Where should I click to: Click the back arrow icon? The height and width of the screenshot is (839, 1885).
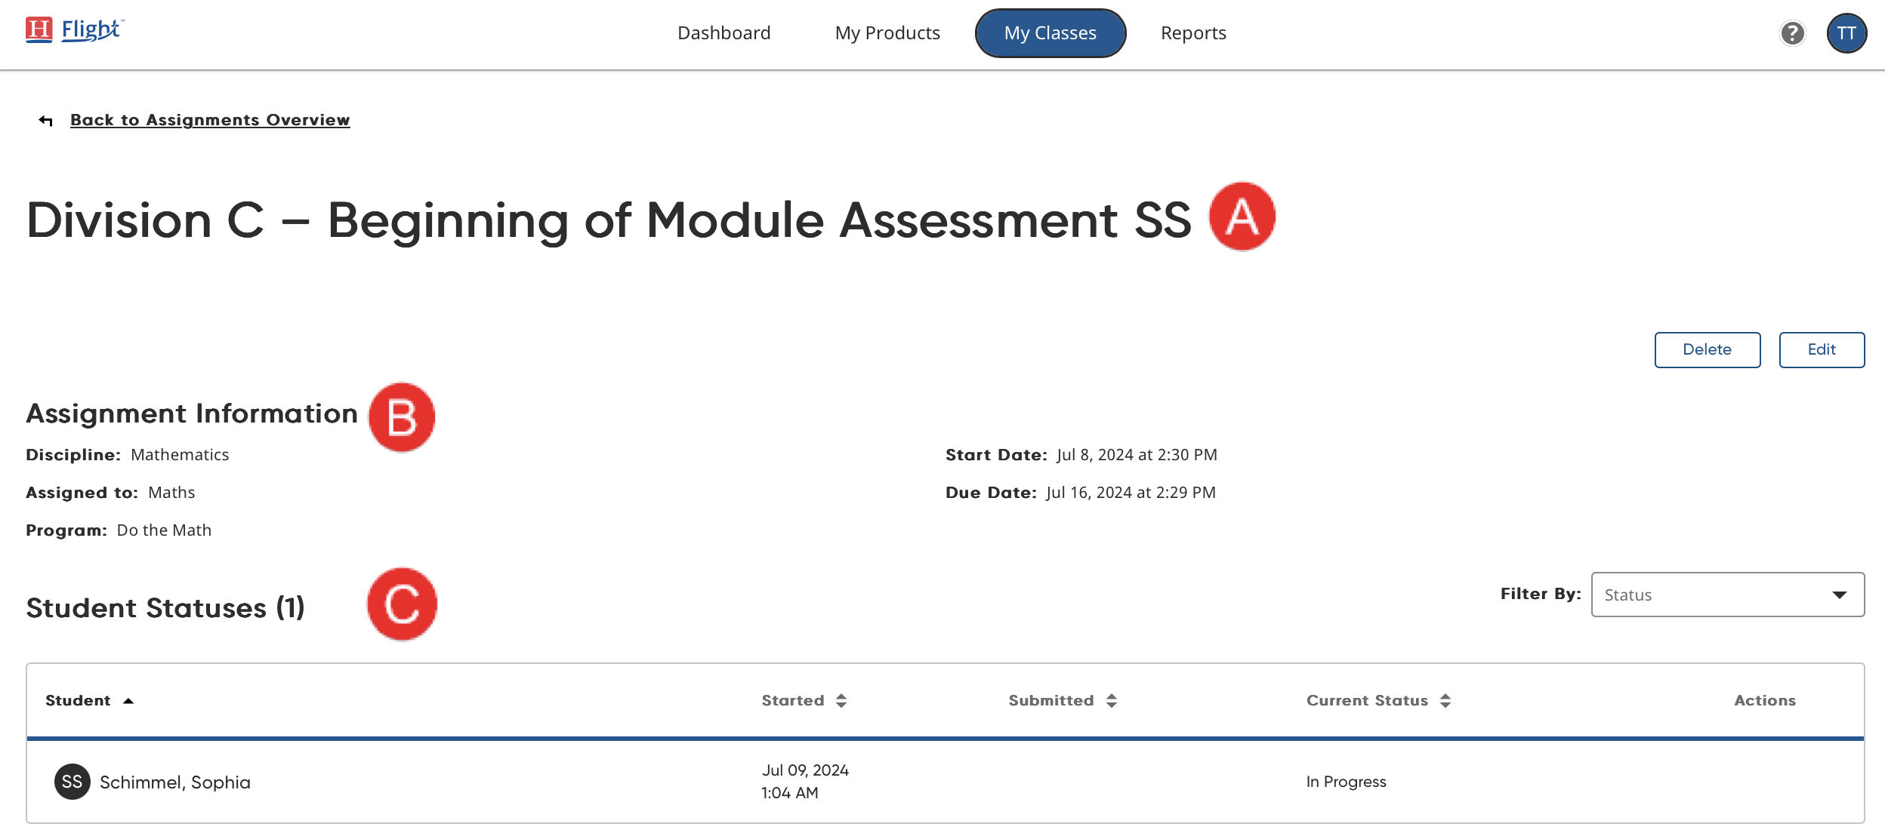click(x=46, y=121)
